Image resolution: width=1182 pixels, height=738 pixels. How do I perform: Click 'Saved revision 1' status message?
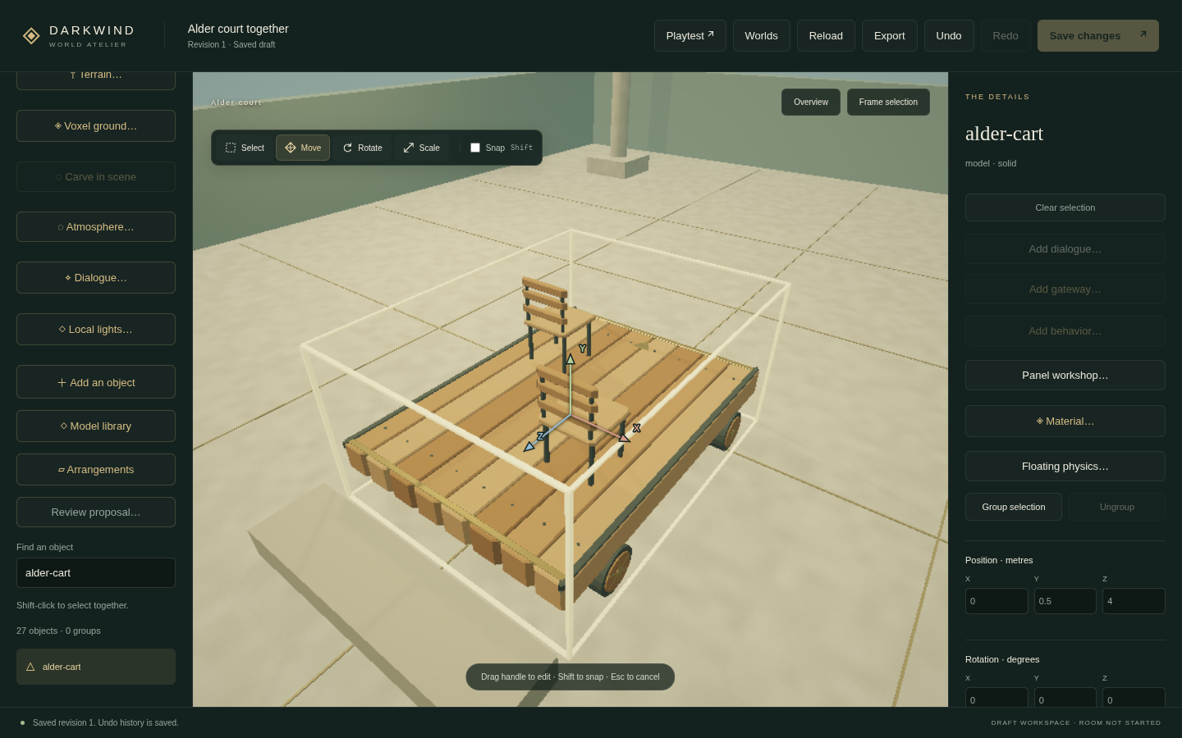(106, 723)
